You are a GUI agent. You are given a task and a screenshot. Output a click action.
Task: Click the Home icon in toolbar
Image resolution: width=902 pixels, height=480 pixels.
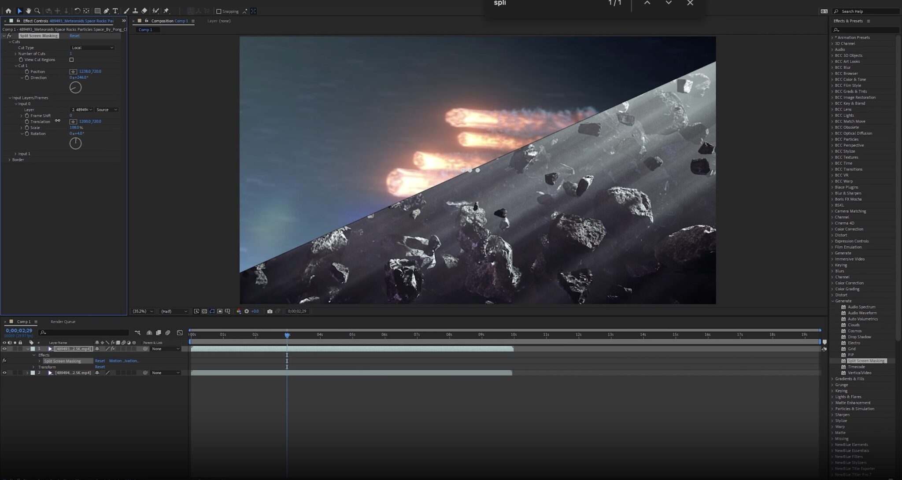pyautogui.click(x=8, y=11)
